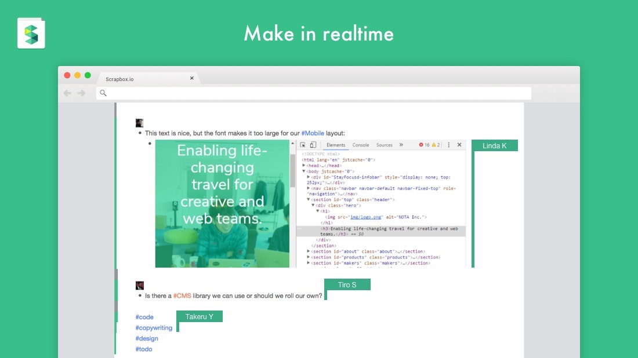
Task: Click the img/logo.png source link
Action: point(366,217)
